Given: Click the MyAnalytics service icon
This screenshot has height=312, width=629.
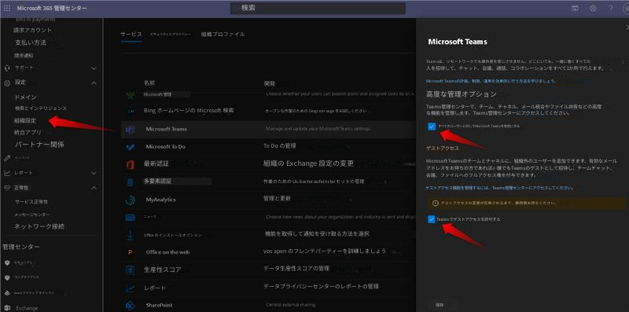Looking at the screenshot, I should (130, 200).
